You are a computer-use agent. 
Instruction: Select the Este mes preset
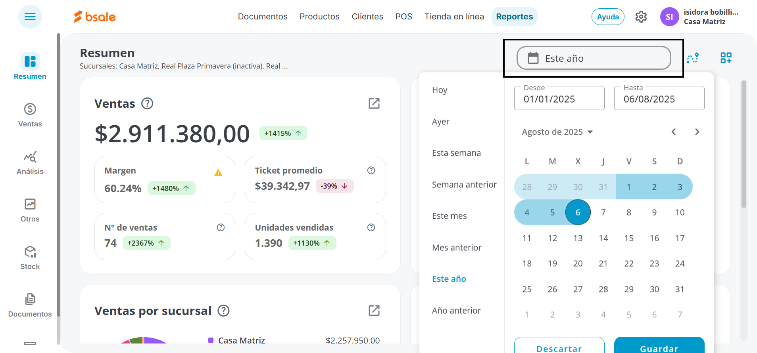(449, 216)
